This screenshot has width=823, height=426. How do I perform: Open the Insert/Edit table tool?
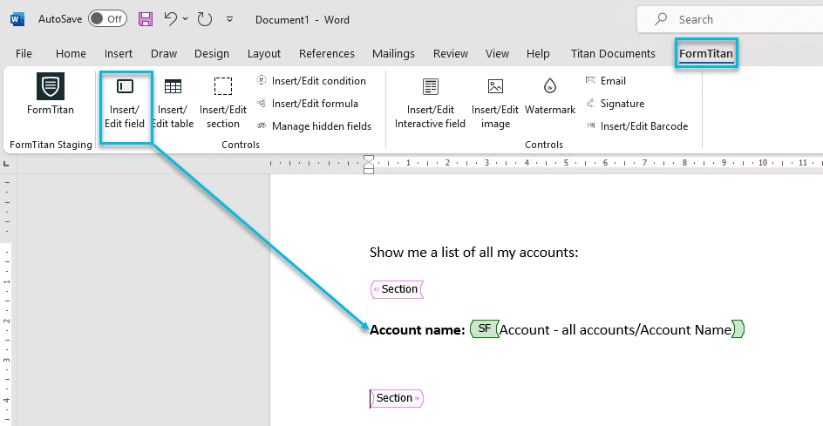pyautogui.click(x=173, y=86)
